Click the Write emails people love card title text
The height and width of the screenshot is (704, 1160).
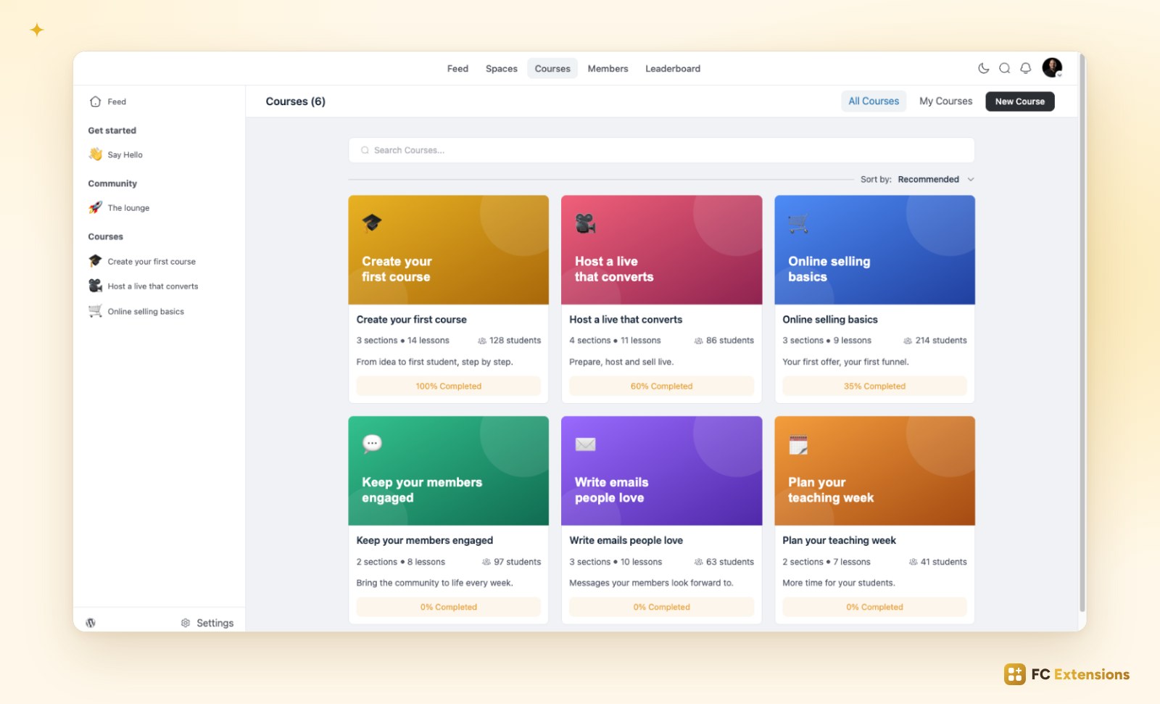coord(626,540)
